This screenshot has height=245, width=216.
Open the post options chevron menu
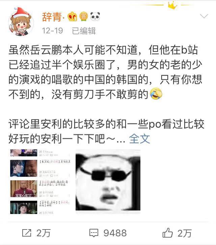[204, 16]
